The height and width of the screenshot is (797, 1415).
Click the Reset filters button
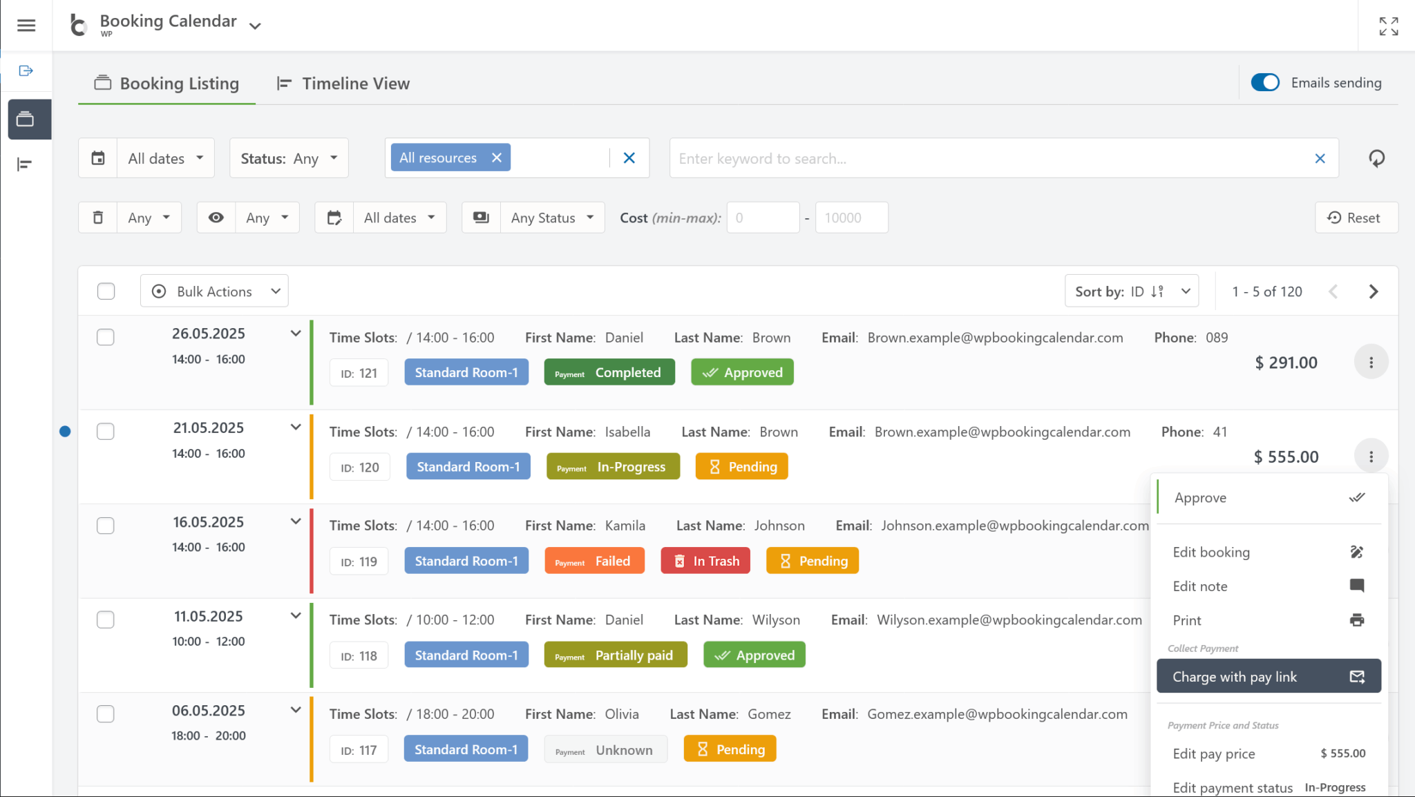1356,218
